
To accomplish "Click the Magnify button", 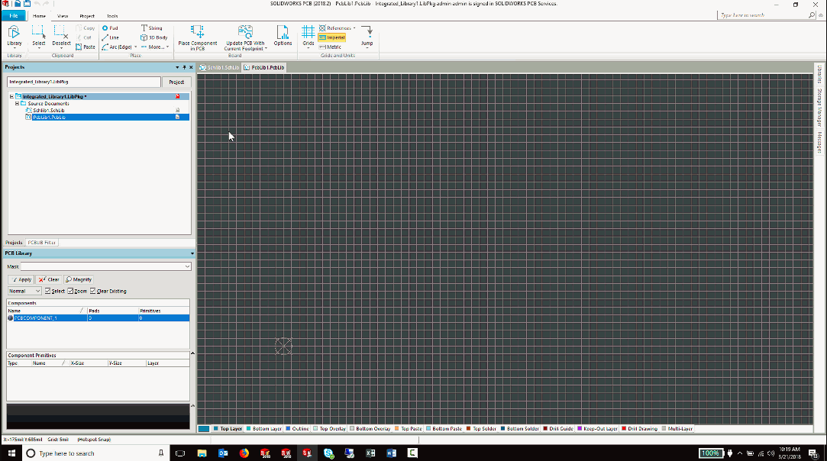I will 78,279.
